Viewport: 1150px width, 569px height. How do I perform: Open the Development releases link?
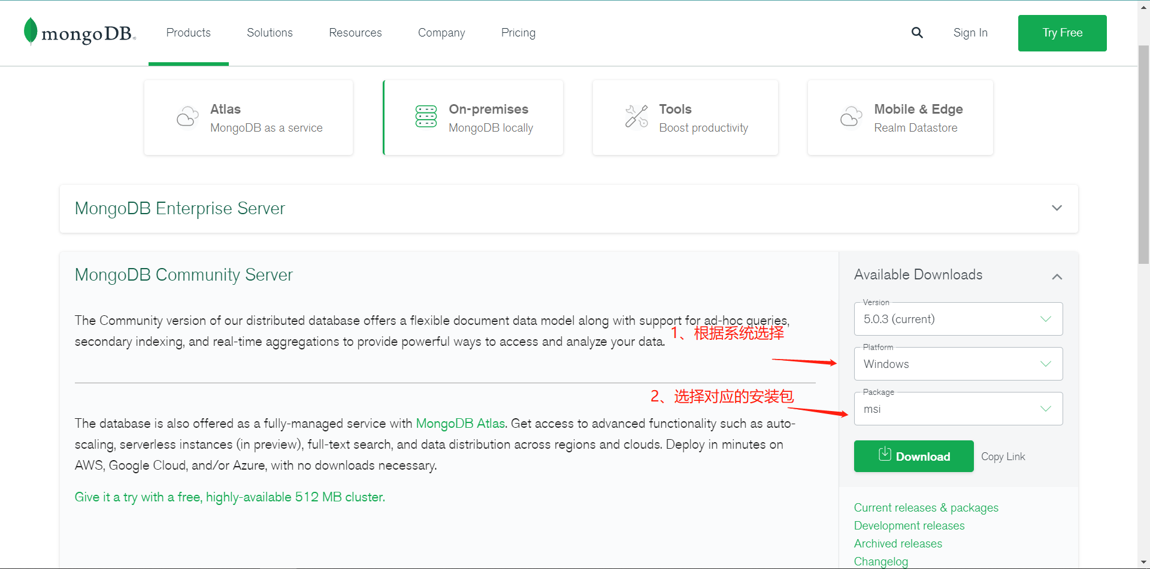(909, 526)
